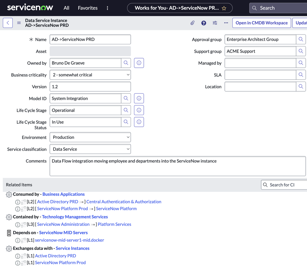Open the attachments paperclip icon
307x268 pixels.
[192, 23]
